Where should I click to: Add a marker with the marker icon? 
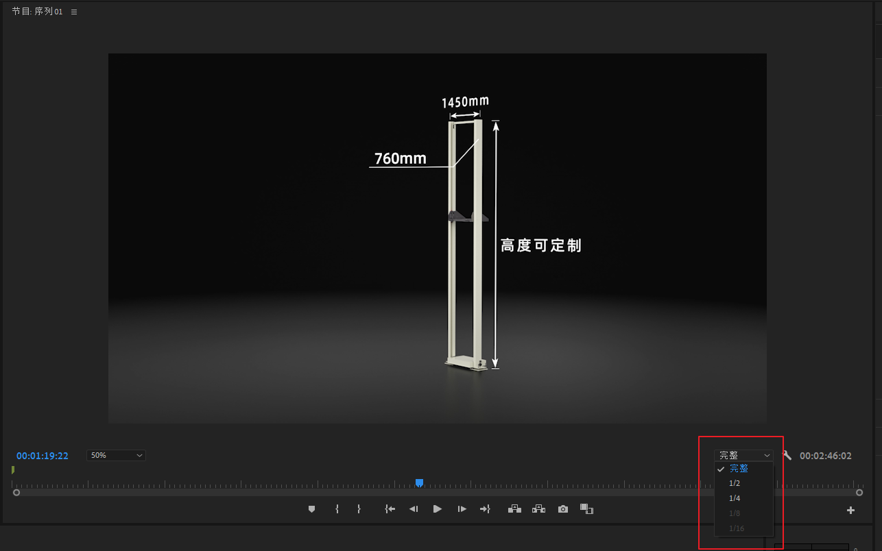click(311, 509)
